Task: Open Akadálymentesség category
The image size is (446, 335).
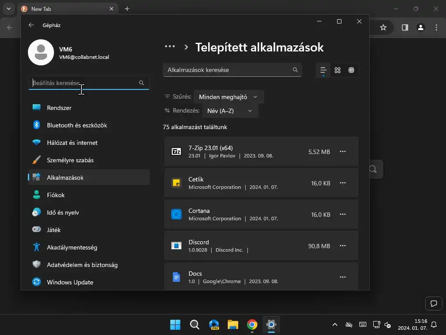Action: 89,247
